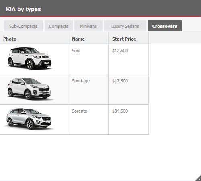Click the KIA by types title
This screenshot has height=181, width=201.
23,9
